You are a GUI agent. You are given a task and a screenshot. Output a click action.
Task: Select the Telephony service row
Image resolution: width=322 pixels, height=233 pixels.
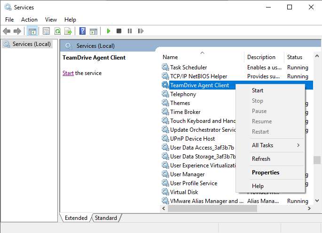198,94
